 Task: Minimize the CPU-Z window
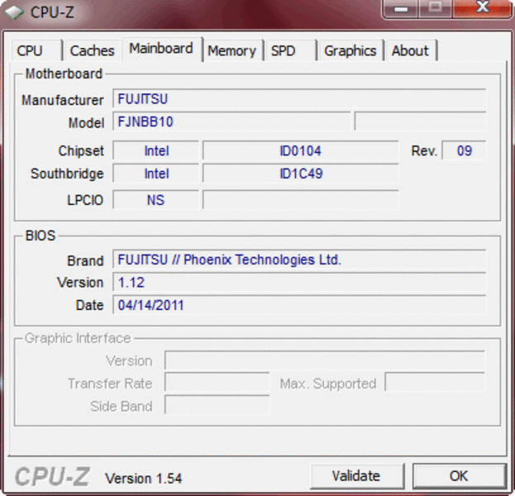[x=401, y=8]
